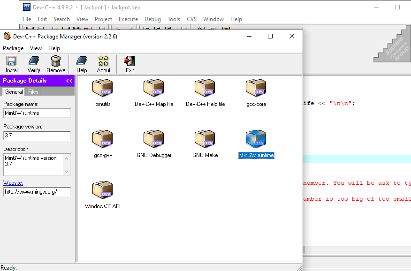Close the Package Manager window

[x=292, y=36]
